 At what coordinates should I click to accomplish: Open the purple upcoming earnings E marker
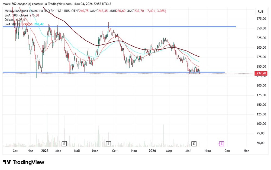pyautogui.click(x=221, y=144)
